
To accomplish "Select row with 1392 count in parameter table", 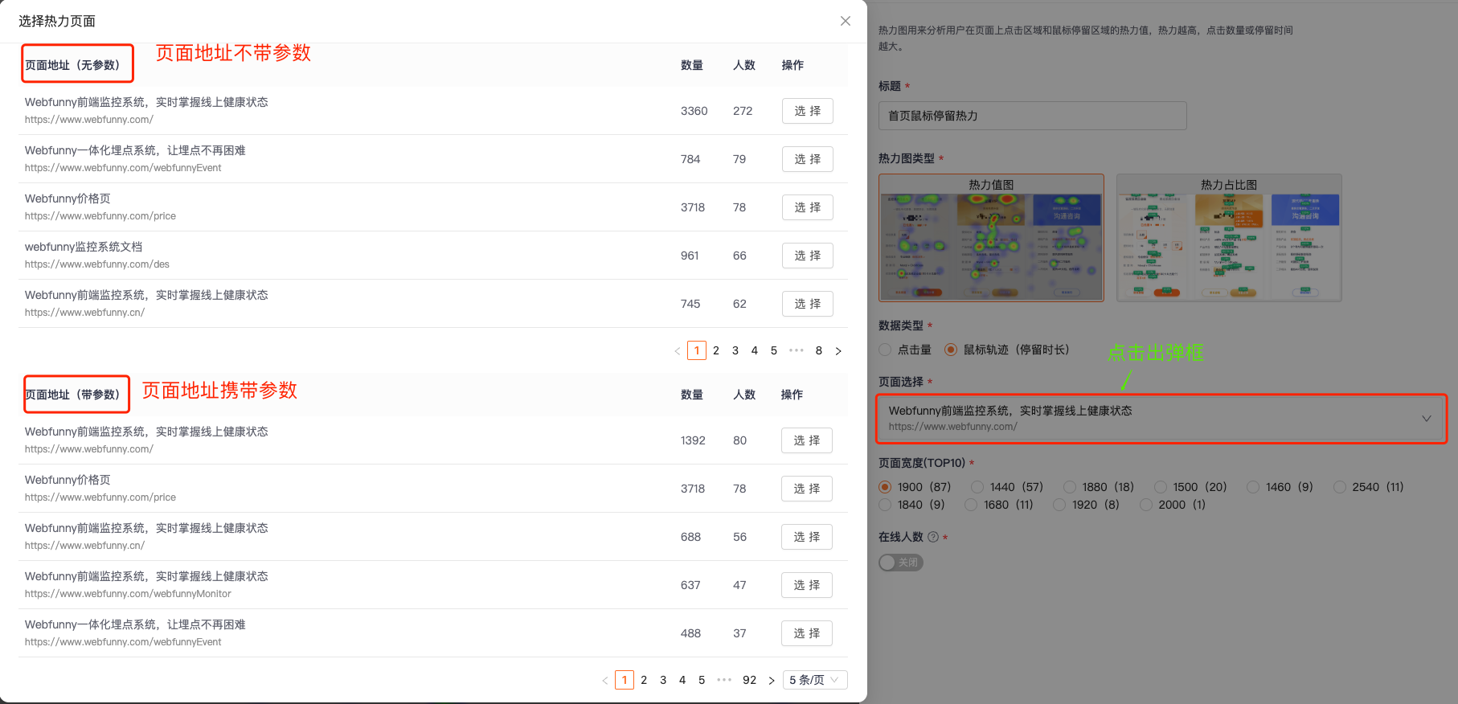I will (807, 440).
